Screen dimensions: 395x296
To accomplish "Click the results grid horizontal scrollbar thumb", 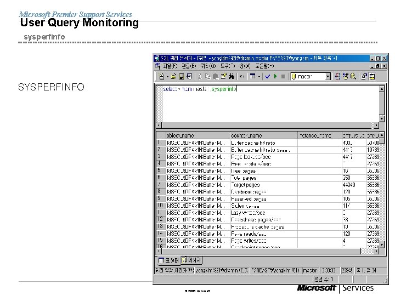I will (x=261, y=251).
